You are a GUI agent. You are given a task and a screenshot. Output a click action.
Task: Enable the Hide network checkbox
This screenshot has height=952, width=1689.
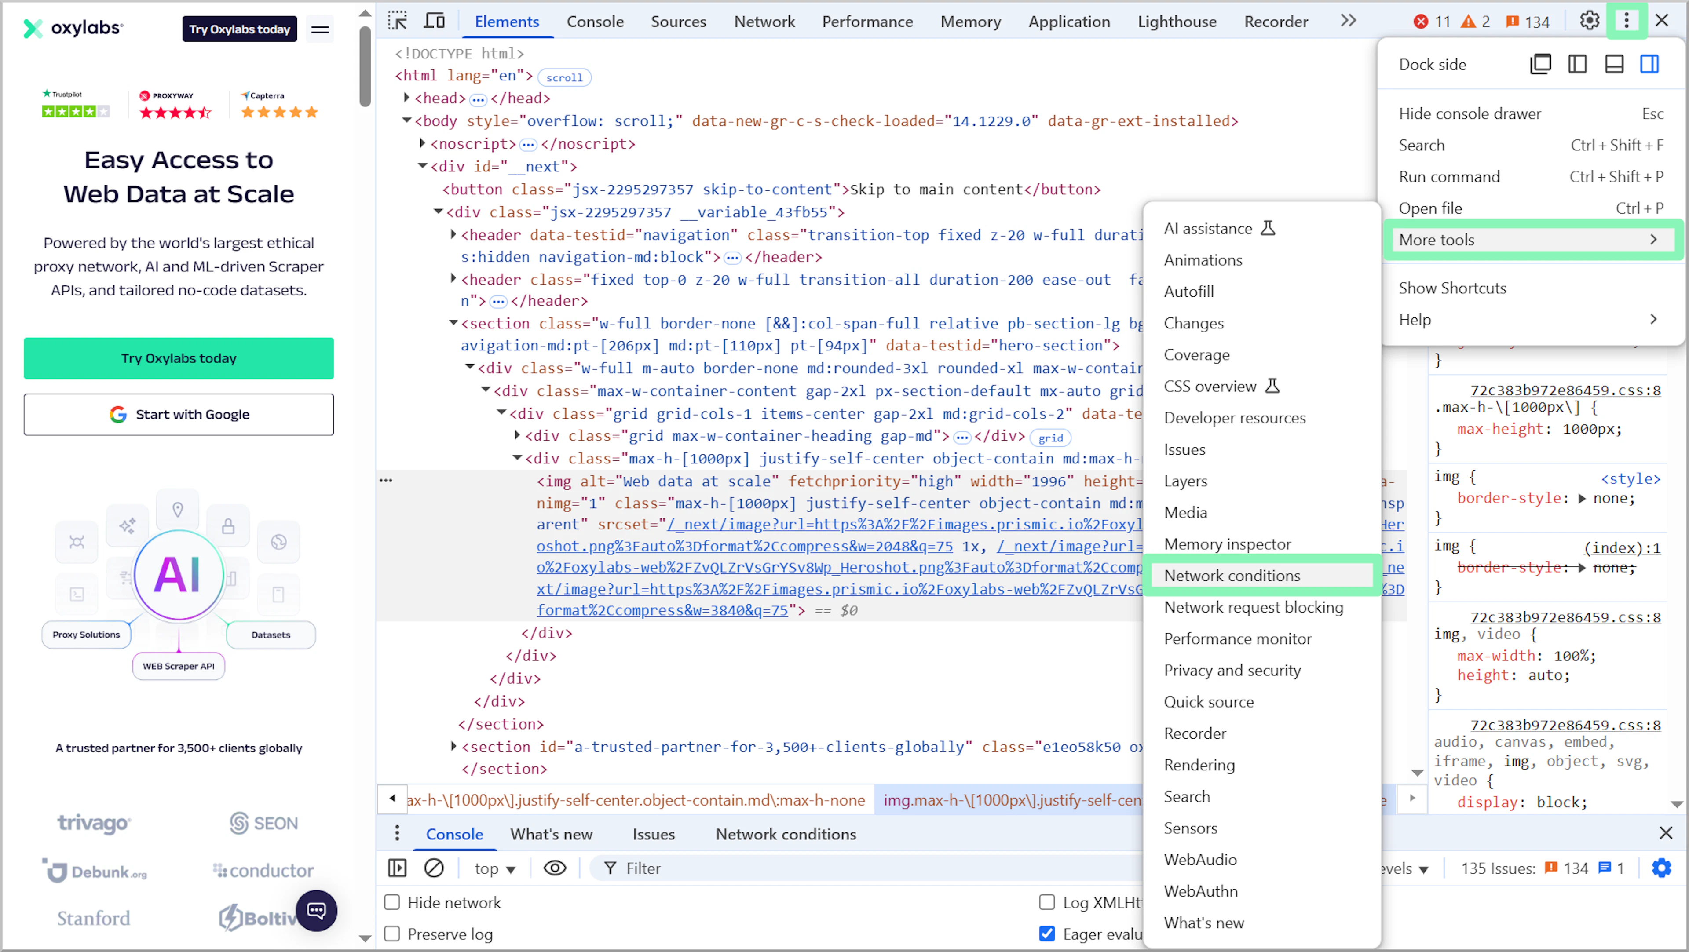click(392, 902)
